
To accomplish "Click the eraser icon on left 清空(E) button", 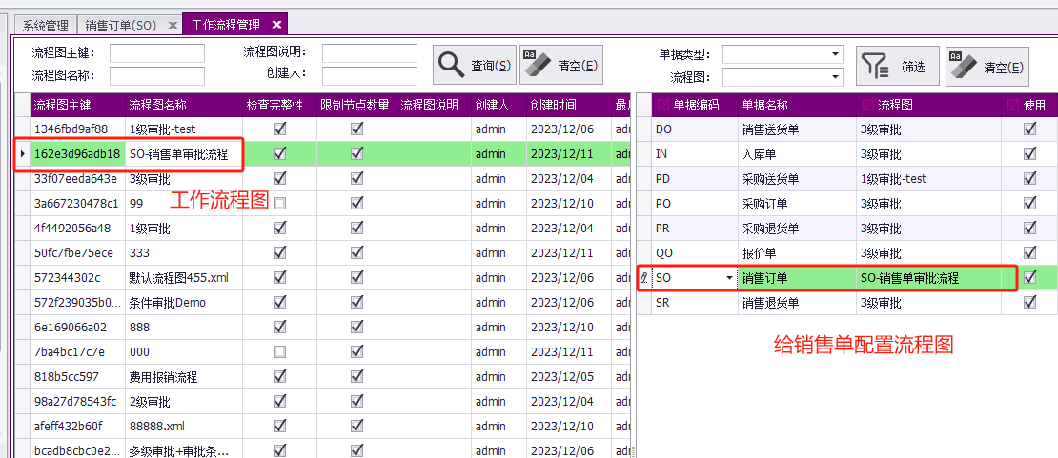I will [x=537, y=65].
